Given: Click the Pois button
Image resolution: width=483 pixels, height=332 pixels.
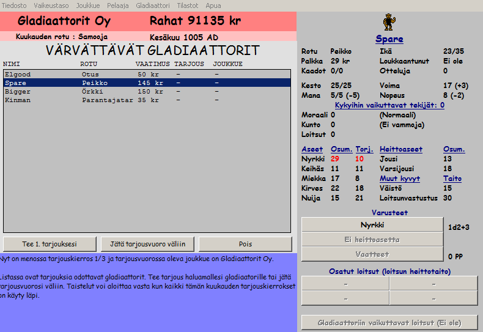Looking at the screenshot, I should [x=245, y=244].
